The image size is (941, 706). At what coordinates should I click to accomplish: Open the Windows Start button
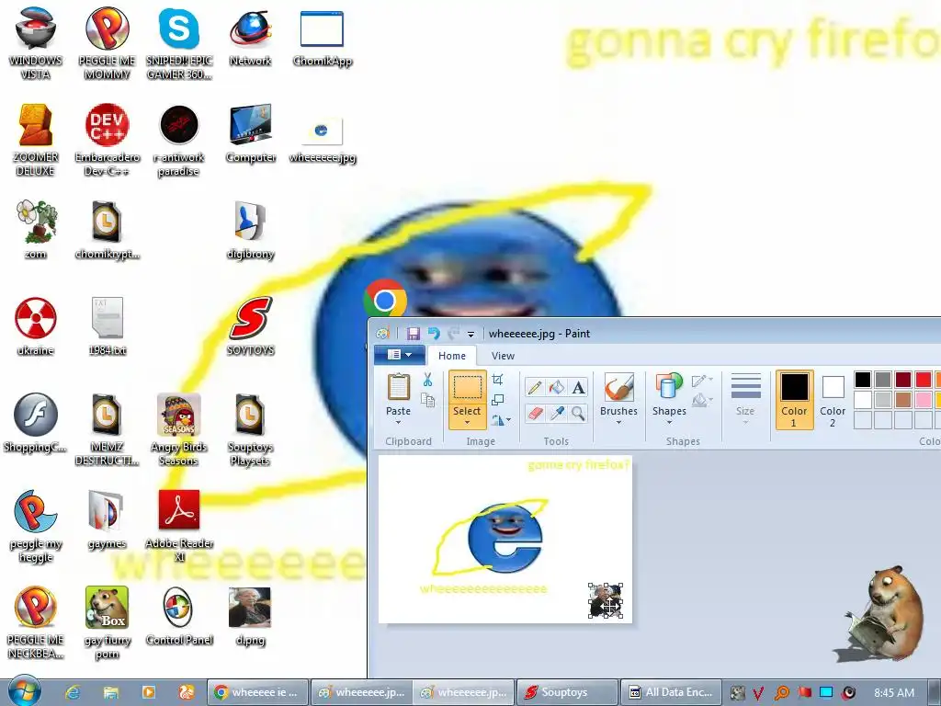tap(25, 691)
